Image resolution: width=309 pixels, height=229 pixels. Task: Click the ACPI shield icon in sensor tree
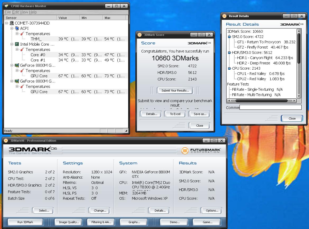pyautogui.click(x=17, y=28)
